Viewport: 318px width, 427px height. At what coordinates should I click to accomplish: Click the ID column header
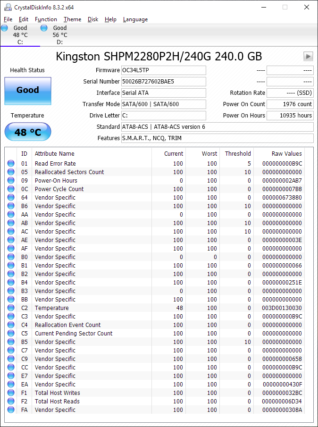(24, 154)
